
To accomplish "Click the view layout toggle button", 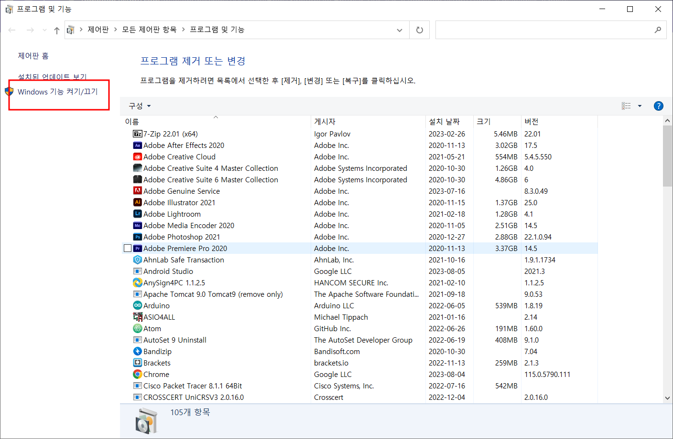I will [x=626, y=106].
